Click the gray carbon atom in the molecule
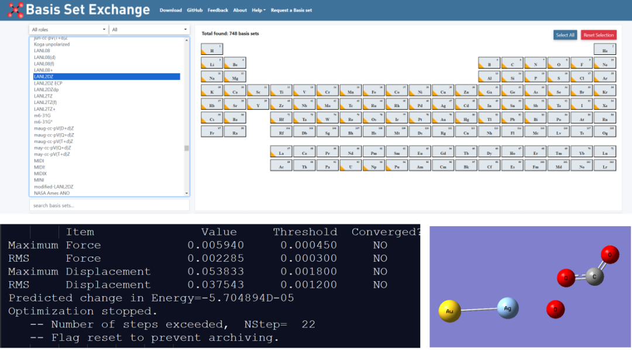This screenshot has width=632, height=350. pyautogui.click(x=595, y=276)
